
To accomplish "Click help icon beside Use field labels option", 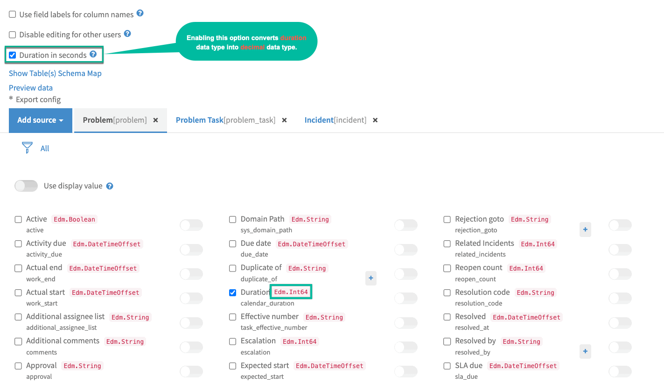I will [140, 14].
